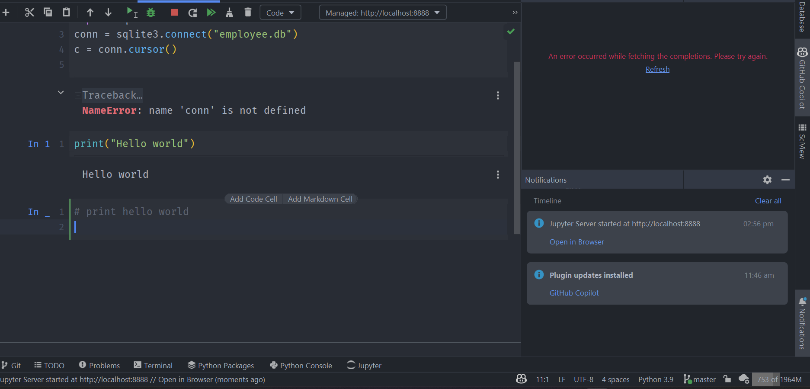Select cell type Code dropdown
Screen dimensions: 810x389
tap(280, 13)
